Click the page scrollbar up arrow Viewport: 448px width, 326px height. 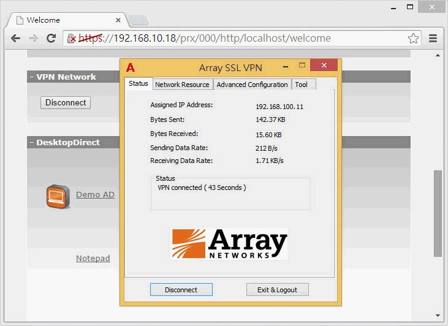438,55
